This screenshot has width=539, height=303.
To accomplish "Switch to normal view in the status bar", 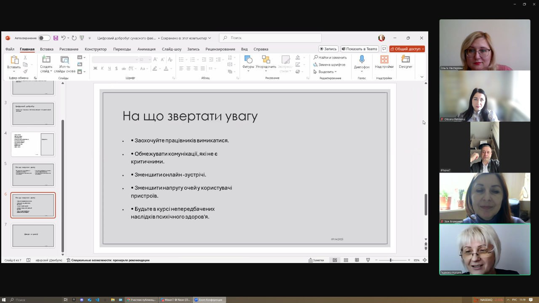I will (335, 260).
